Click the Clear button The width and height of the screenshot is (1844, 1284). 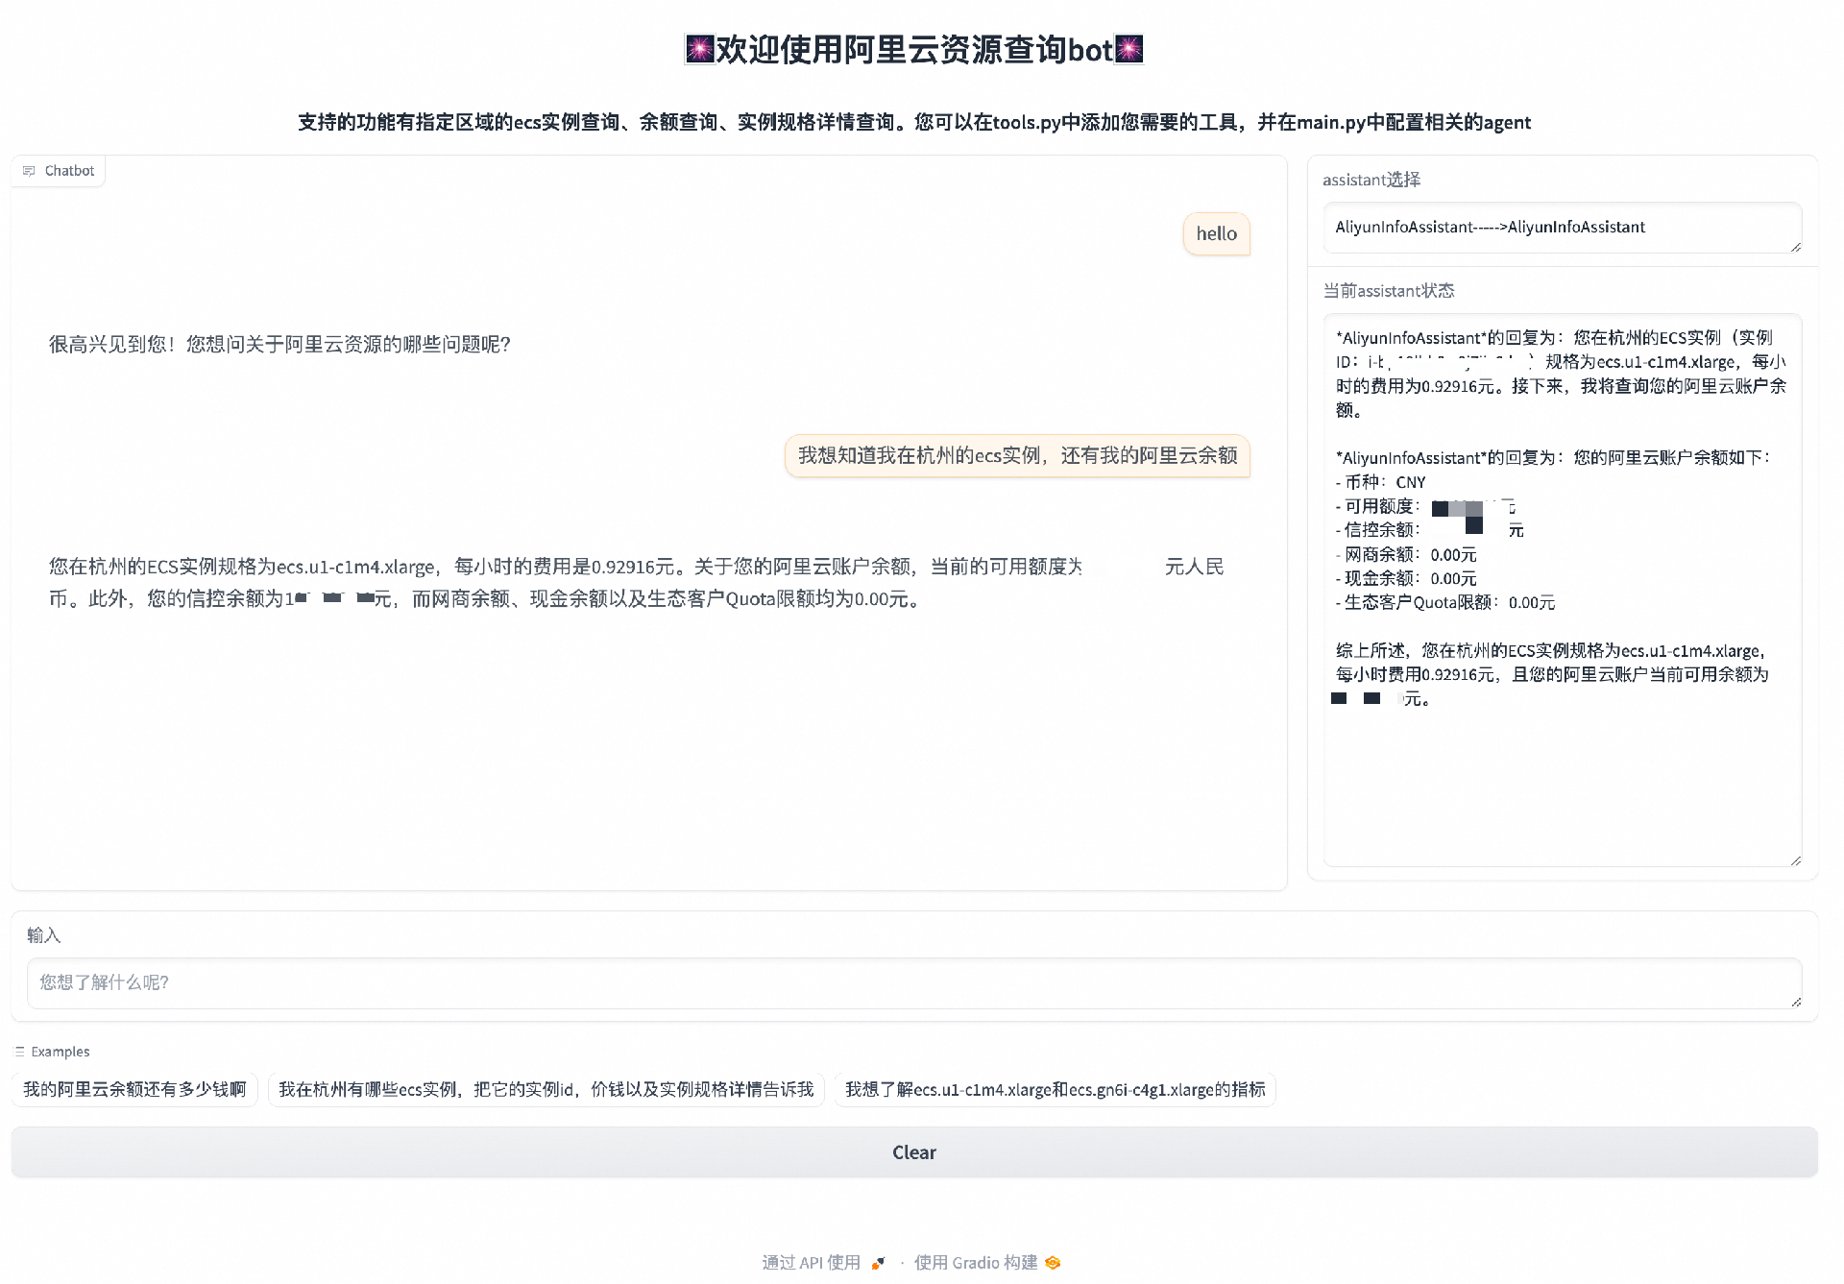coord(914,1152)
